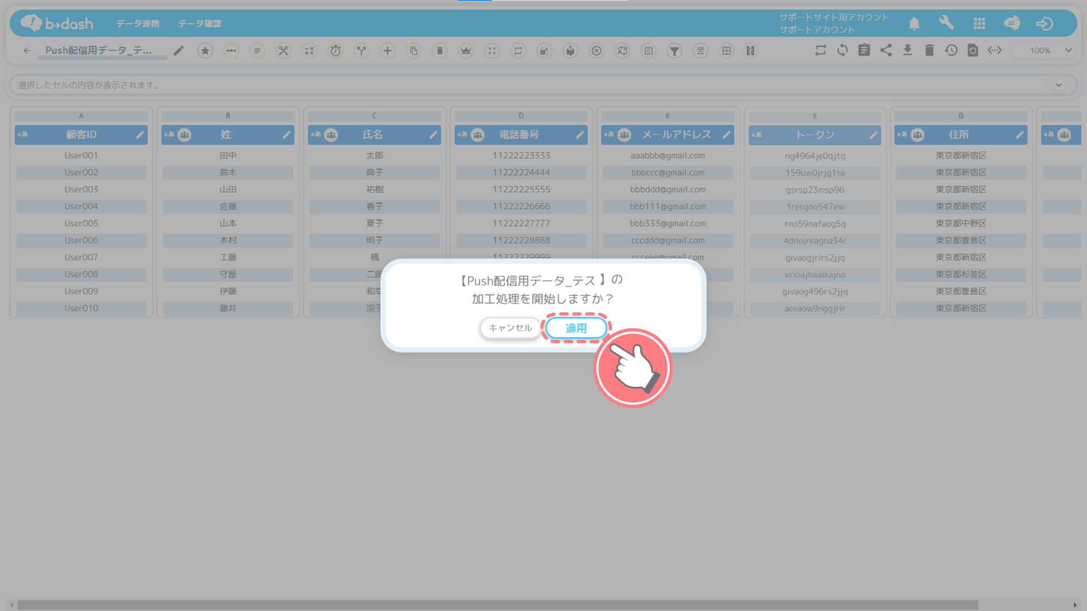Open the apps grid icon
Screen dimensions: 1087x611
click(979, 23)
